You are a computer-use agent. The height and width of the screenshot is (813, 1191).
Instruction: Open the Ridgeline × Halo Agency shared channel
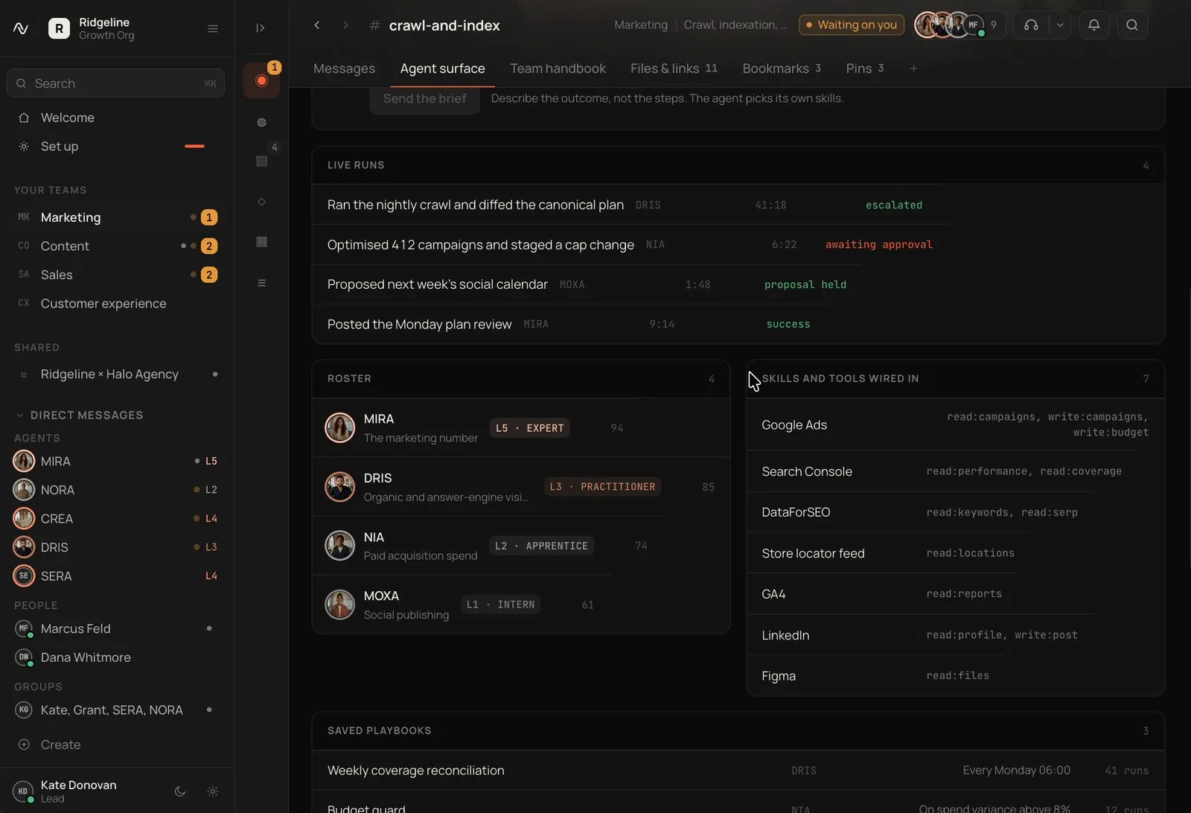pos(117,374)
